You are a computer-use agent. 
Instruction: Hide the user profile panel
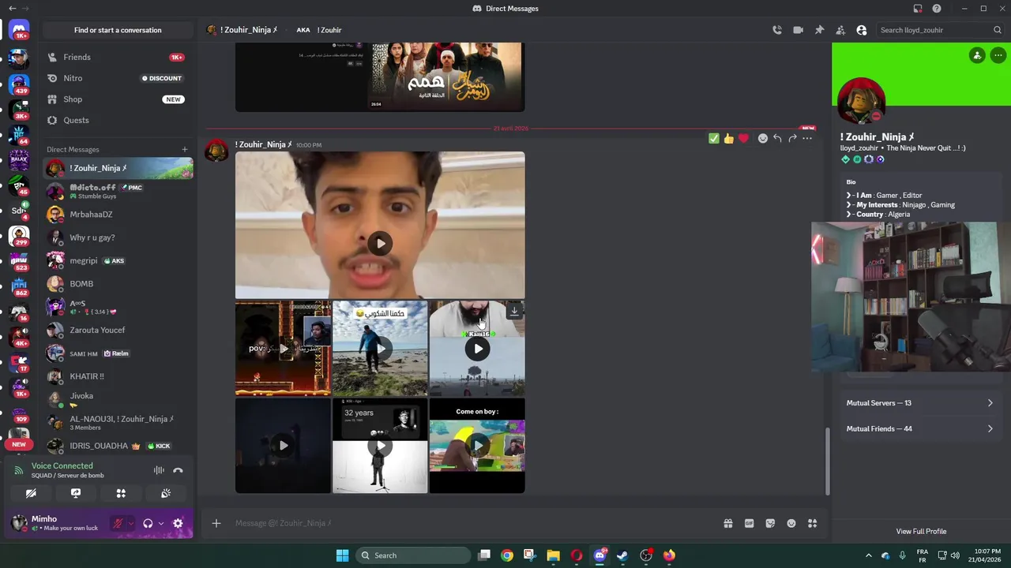(x=862, y=30)
